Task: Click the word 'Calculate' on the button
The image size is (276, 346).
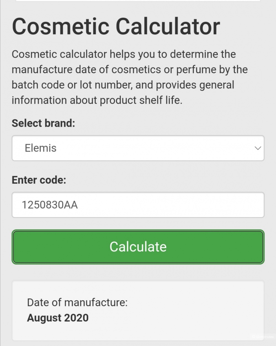Action: coord(138,247)
